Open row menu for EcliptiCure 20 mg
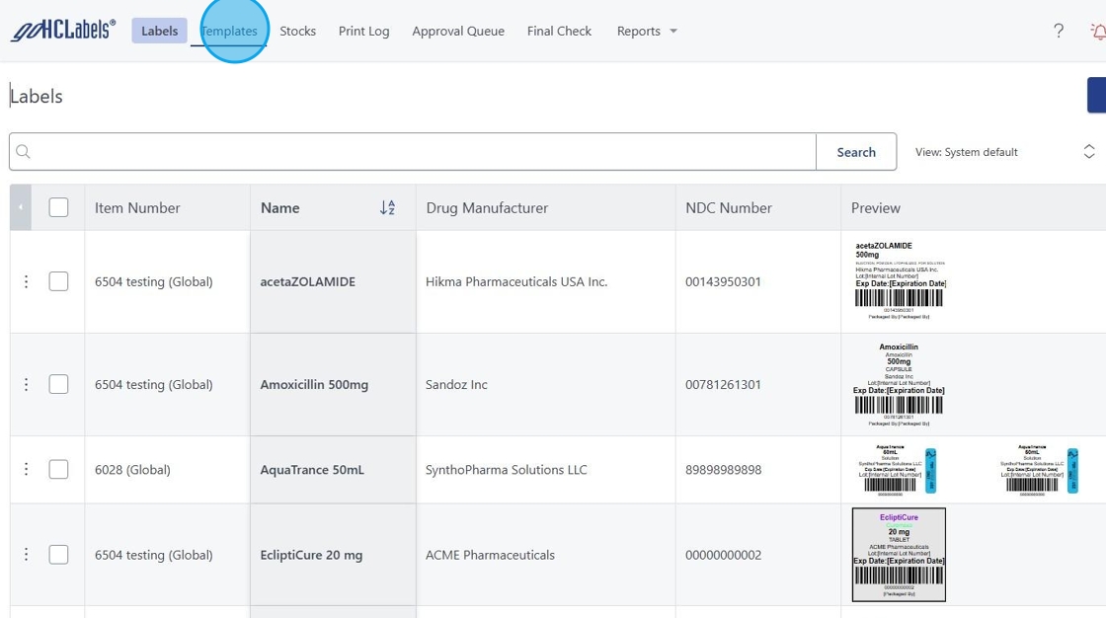 27,555
